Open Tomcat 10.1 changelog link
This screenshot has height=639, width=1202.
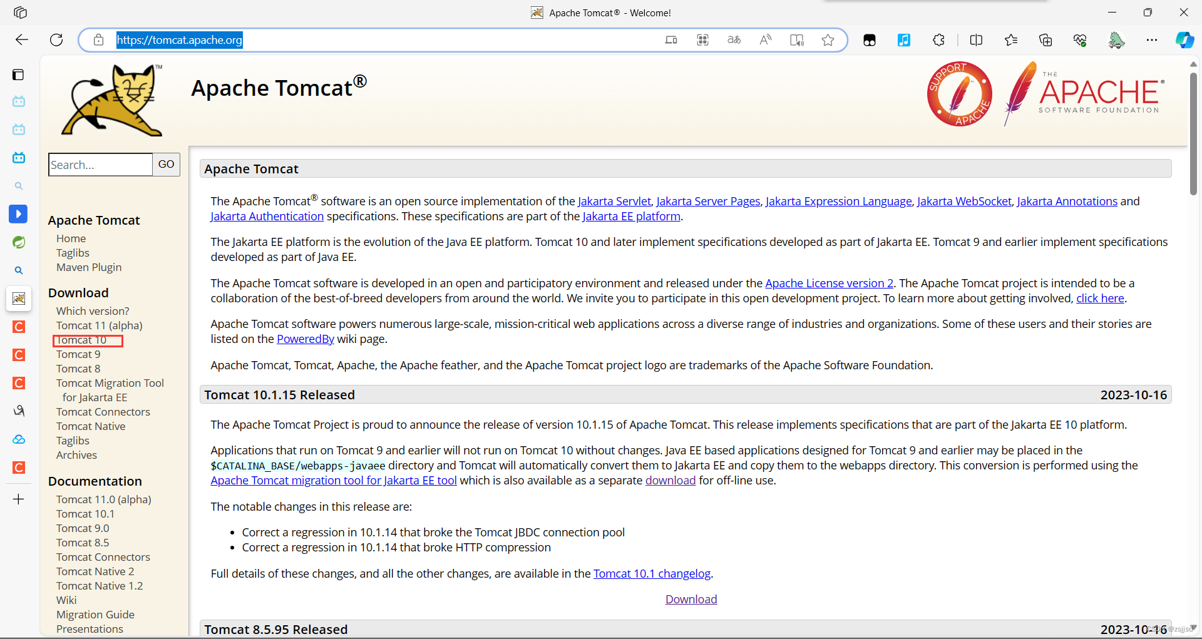[x=652, y=573]
